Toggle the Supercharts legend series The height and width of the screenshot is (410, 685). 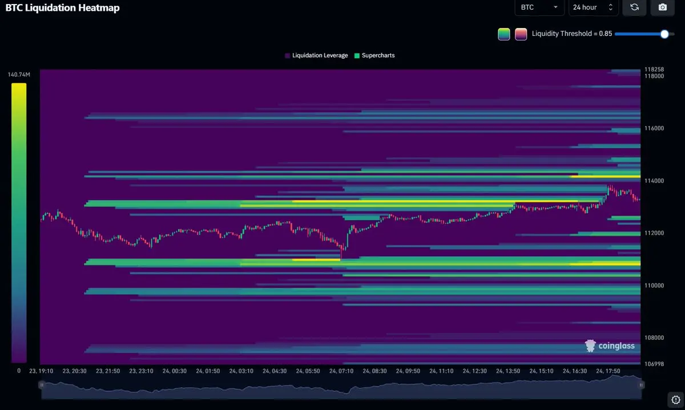374,55
